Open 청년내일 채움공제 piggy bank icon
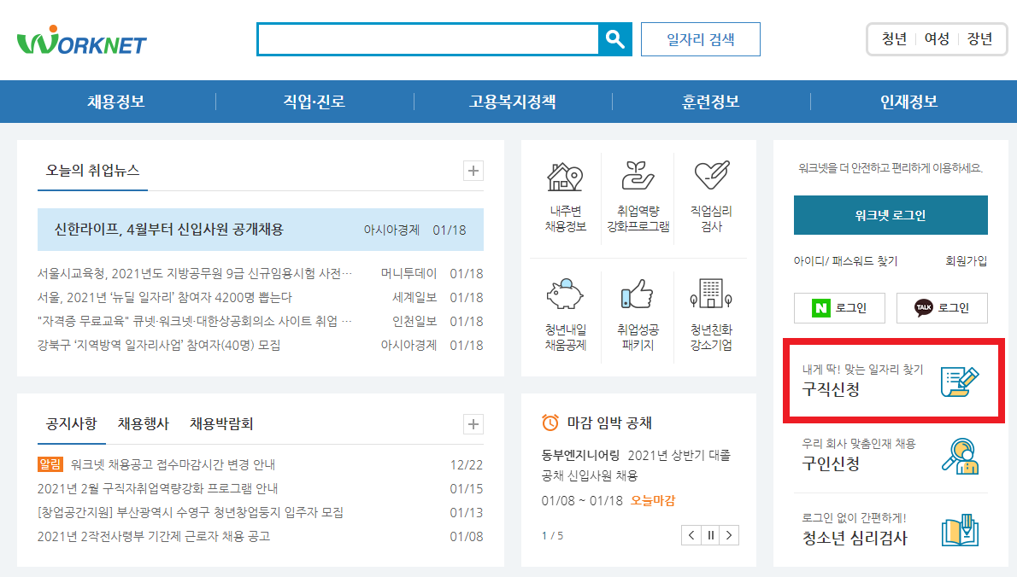Viewport: 1017px width, 577px height. (565, 294)
